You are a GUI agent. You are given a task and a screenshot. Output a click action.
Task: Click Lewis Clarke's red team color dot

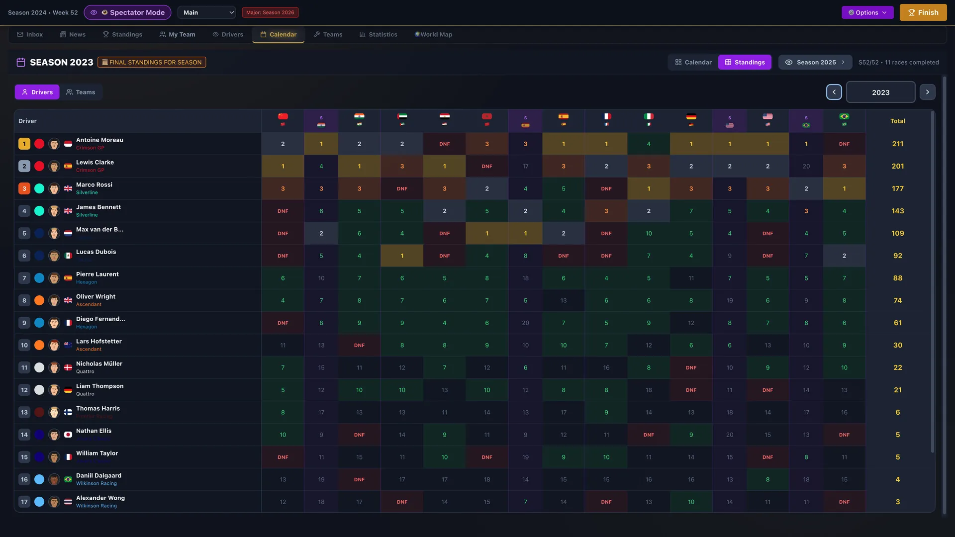(x=39, y=166)
